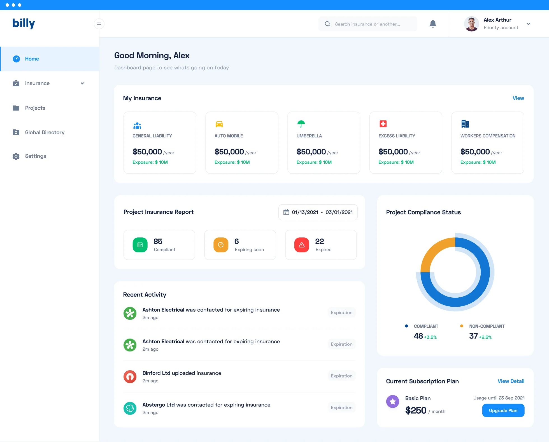The image size is (549, 442).
Task: Open the date range picker 01/13/2021 - 03/01/2021
Action: click(318, 212)
